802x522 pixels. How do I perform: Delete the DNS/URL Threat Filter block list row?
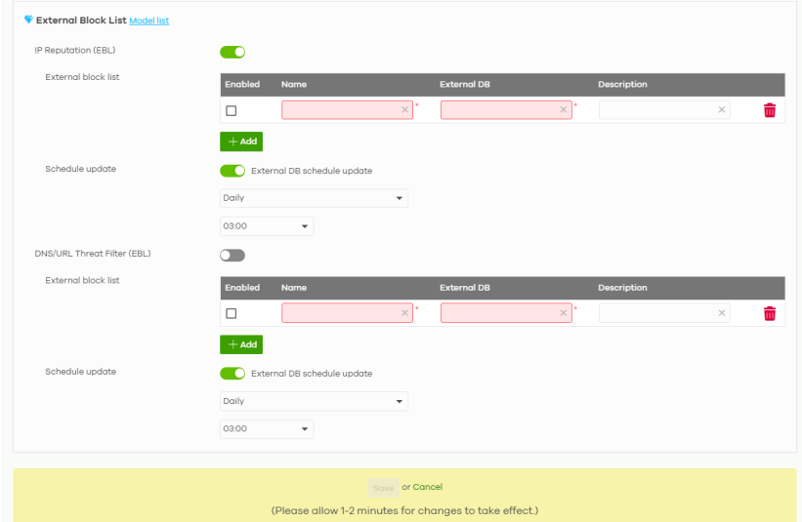coord(769,313)
